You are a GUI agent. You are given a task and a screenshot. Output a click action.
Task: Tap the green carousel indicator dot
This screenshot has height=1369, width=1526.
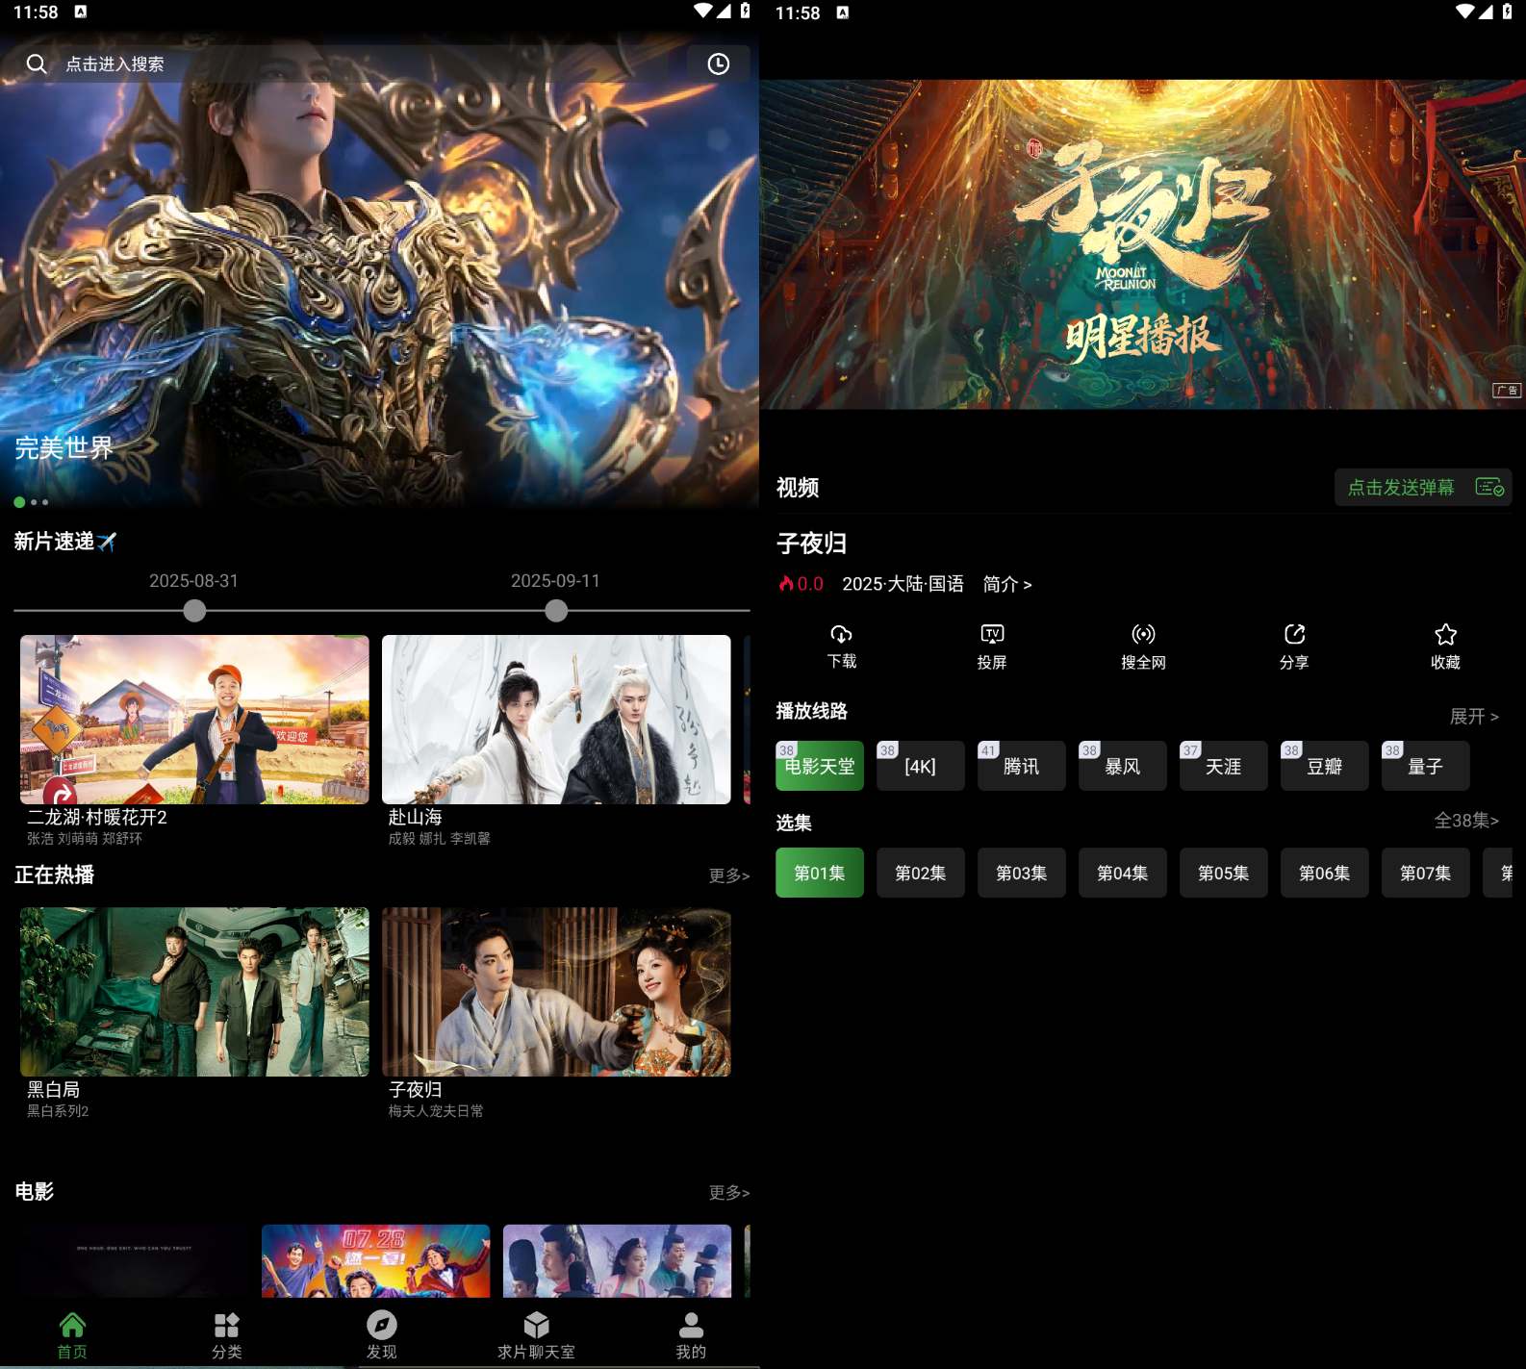click(x=19, y=502)
